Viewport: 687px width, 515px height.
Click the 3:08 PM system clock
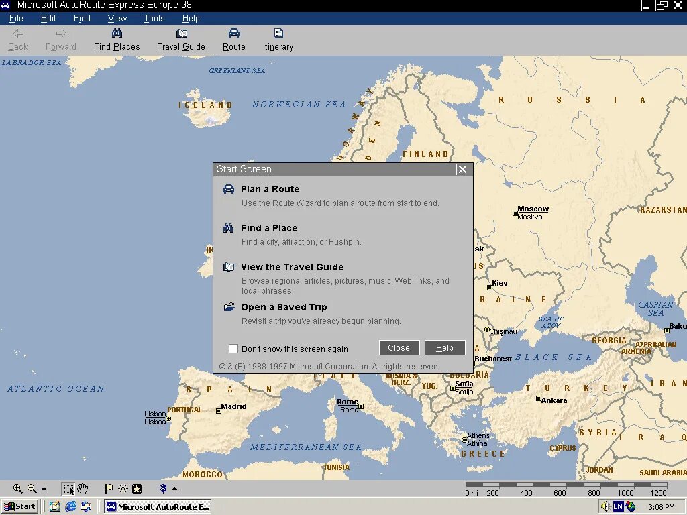tap(661, 507)
